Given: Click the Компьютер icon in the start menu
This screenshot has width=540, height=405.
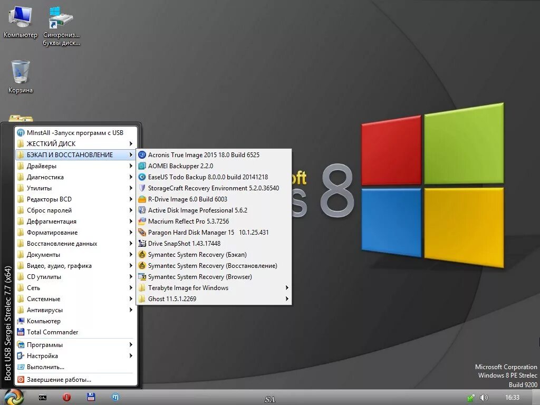Looking at the screenshot, I should pyautogui.click(x=21, y=321).
